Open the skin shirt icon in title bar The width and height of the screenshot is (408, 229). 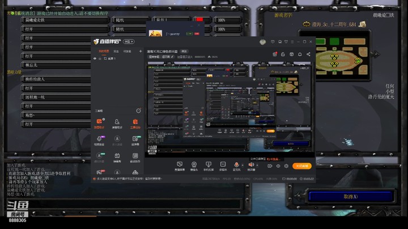click(x=286, y=41)
